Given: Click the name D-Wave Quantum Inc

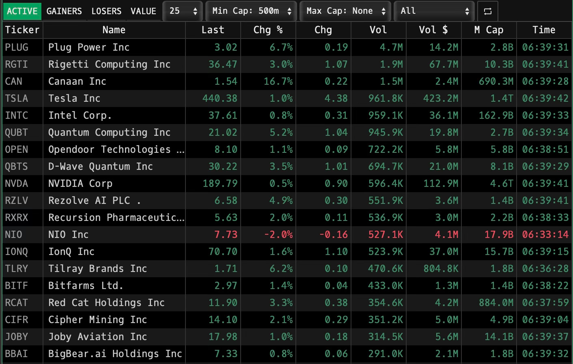Looking at the screenshot, I should [101, 167].
